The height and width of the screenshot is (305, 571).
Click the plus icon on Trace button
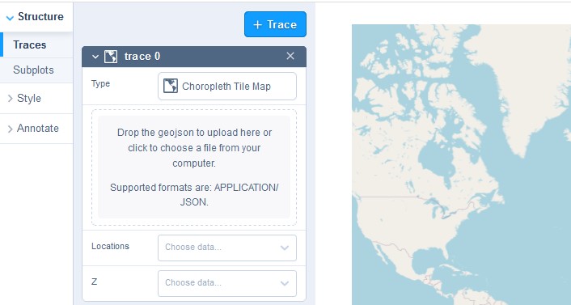click(257, 24)
